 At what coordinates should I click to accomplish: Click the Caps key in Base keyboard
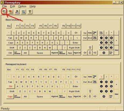coord(10,43)
